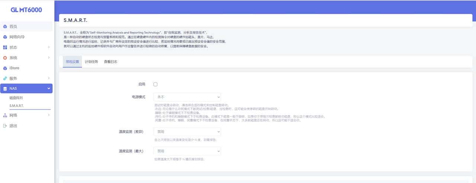Click the 温度监测（最大） label

point(131,151)
